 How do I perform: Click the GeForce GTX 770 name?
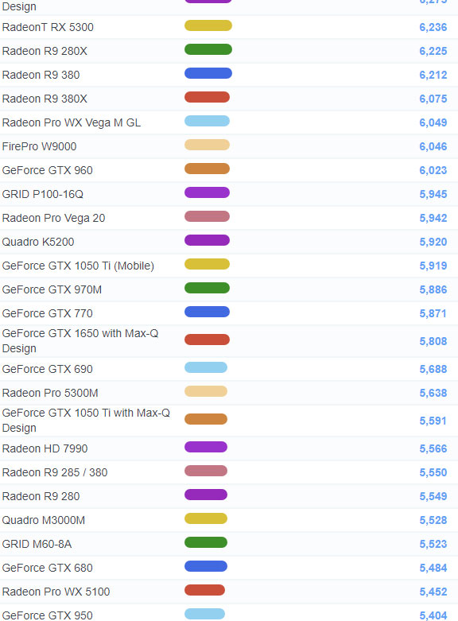[x=47, y=313]
